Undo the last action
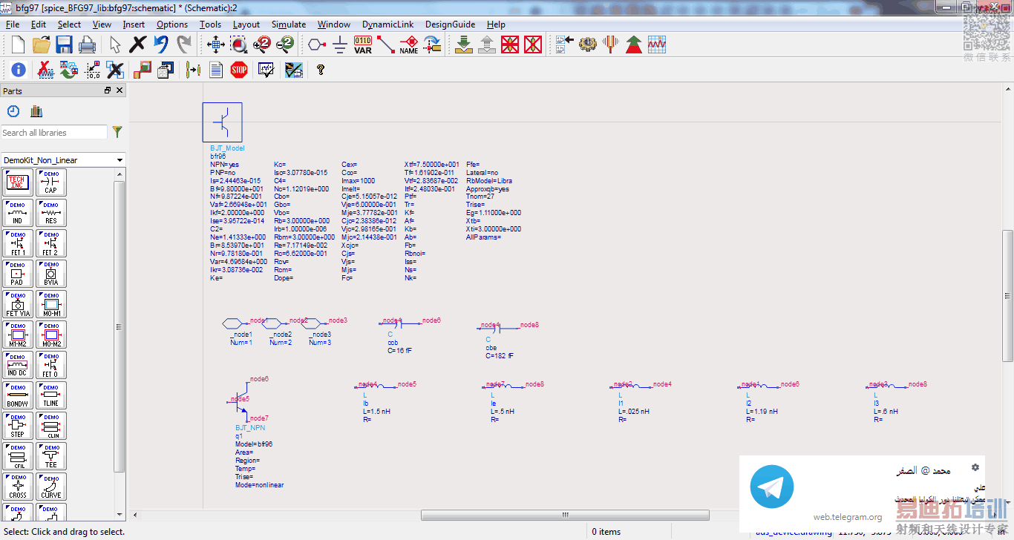This screenshot has width=1014, height=540. point(160,45)
